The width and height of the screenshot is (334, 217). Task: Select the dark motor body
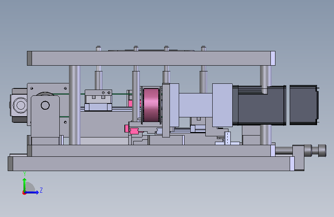tap(259, 105)
